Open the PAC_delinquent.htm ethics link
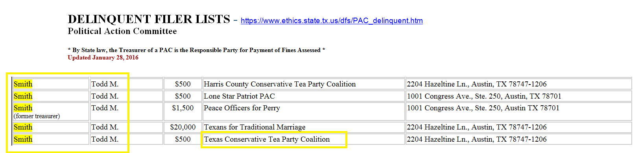The image size is (642, 153). (332, 21)
